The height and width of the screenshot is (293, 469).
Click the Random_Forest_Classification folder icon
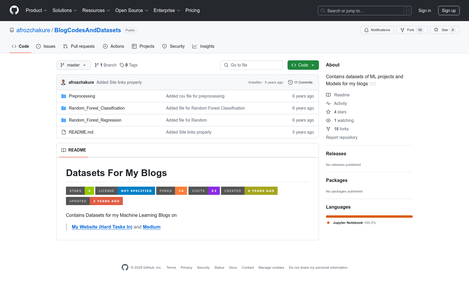pos(64,108)
